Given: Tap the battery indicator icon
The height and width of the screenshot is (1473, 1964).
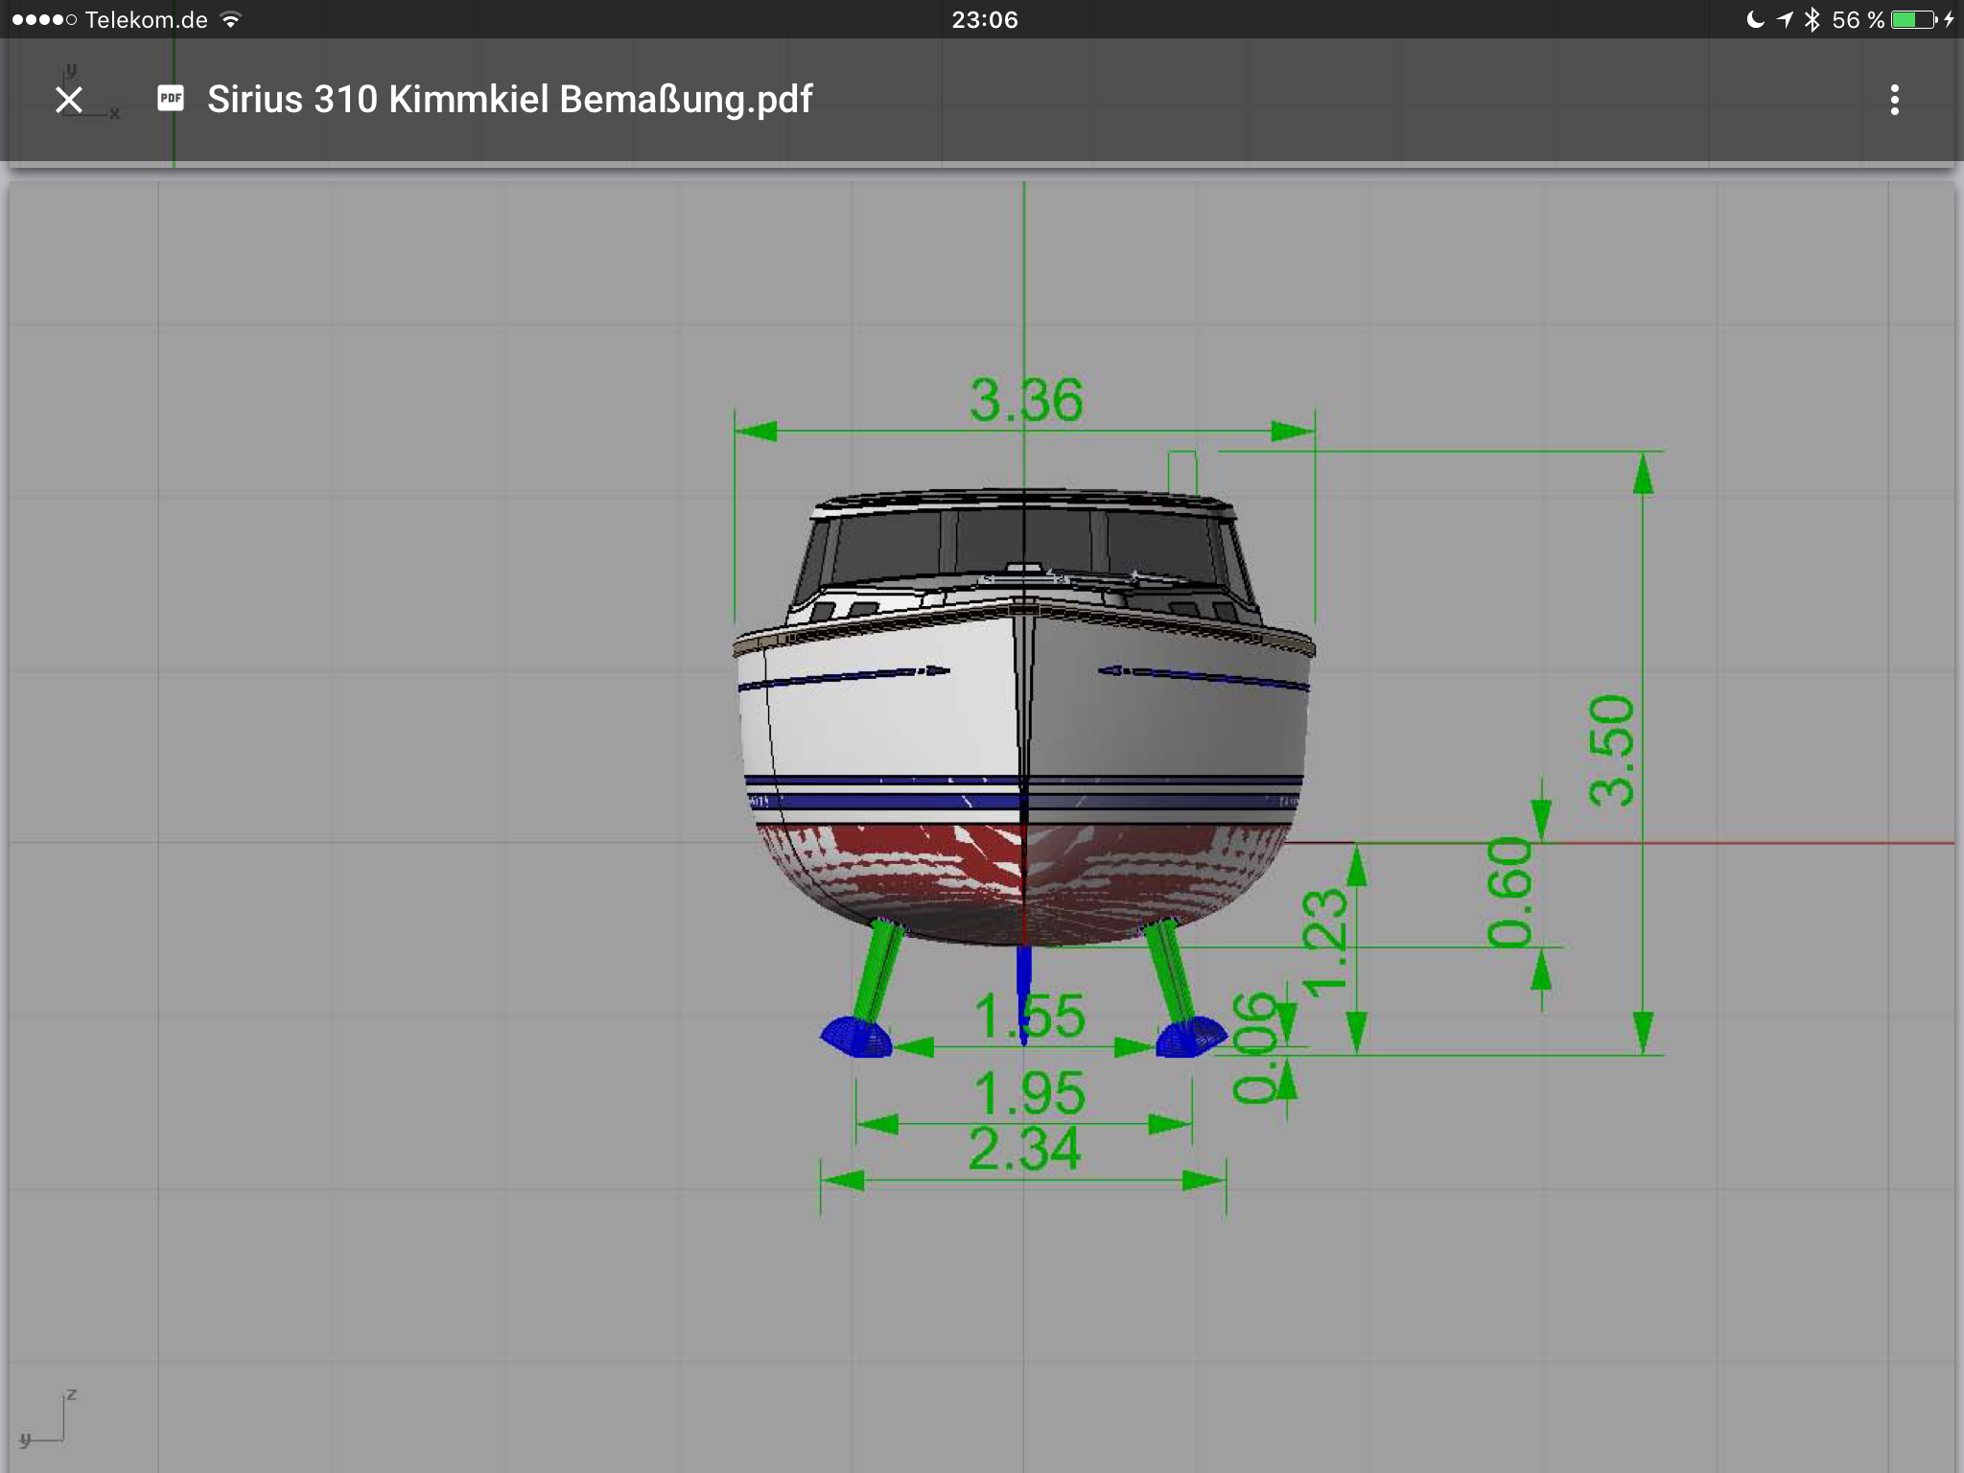Looking at the screenshot, I should (x=1915, y=19).
